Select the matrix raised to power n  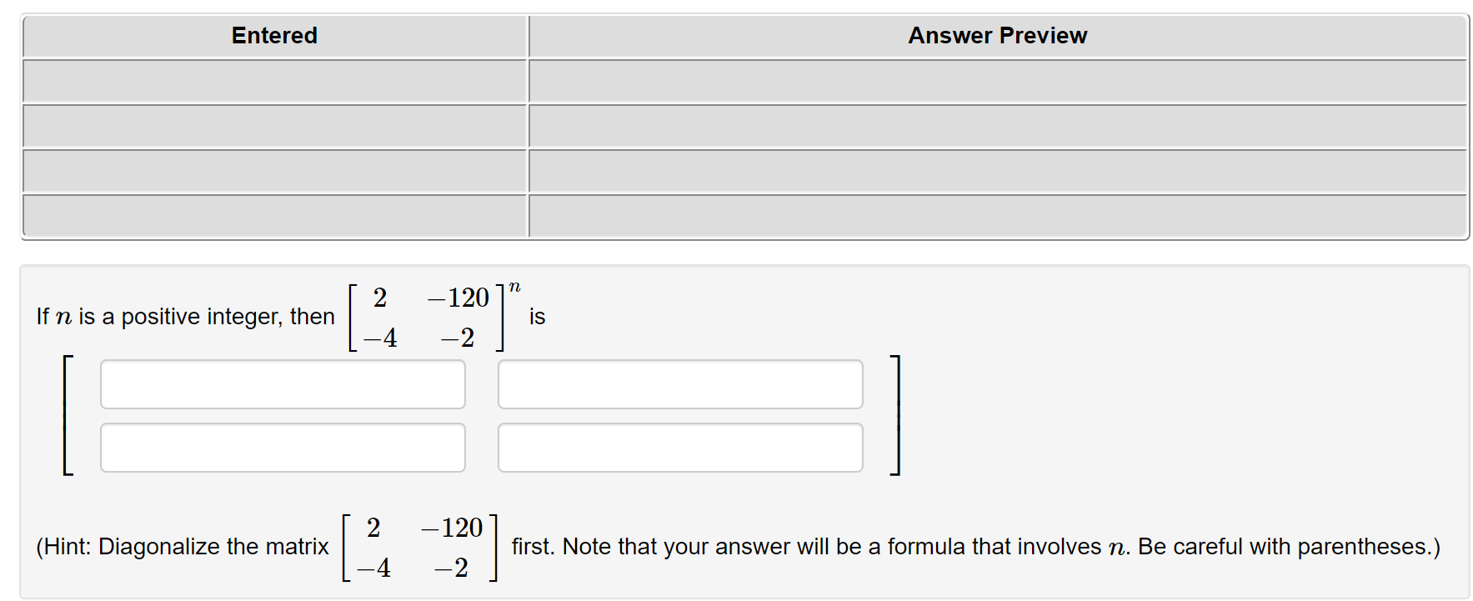427,316
